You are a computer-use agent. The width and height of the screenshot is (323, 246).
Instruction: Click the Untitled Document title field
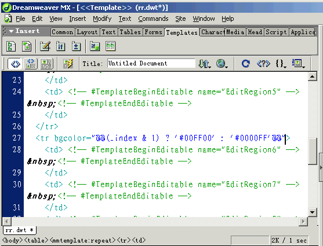coord(151,63)
